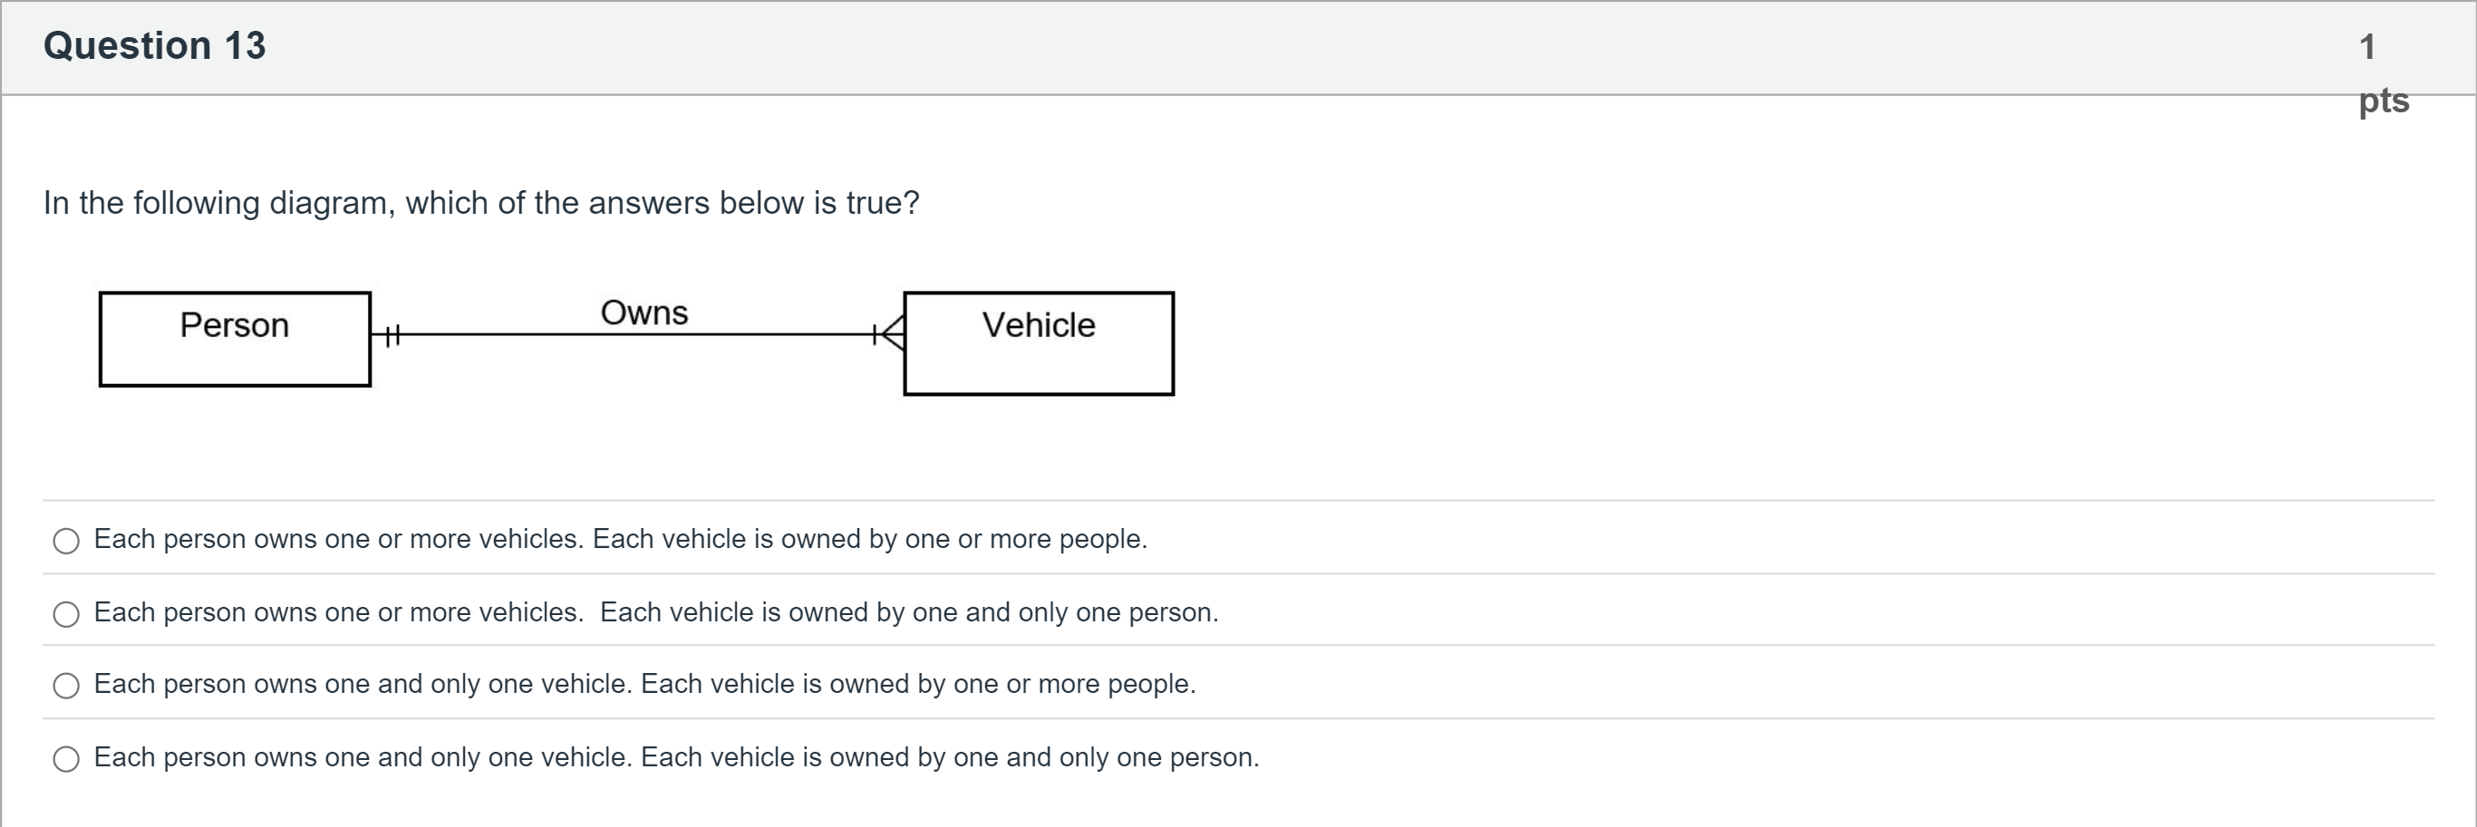Click the fourth answer row text

click(676, 757)
